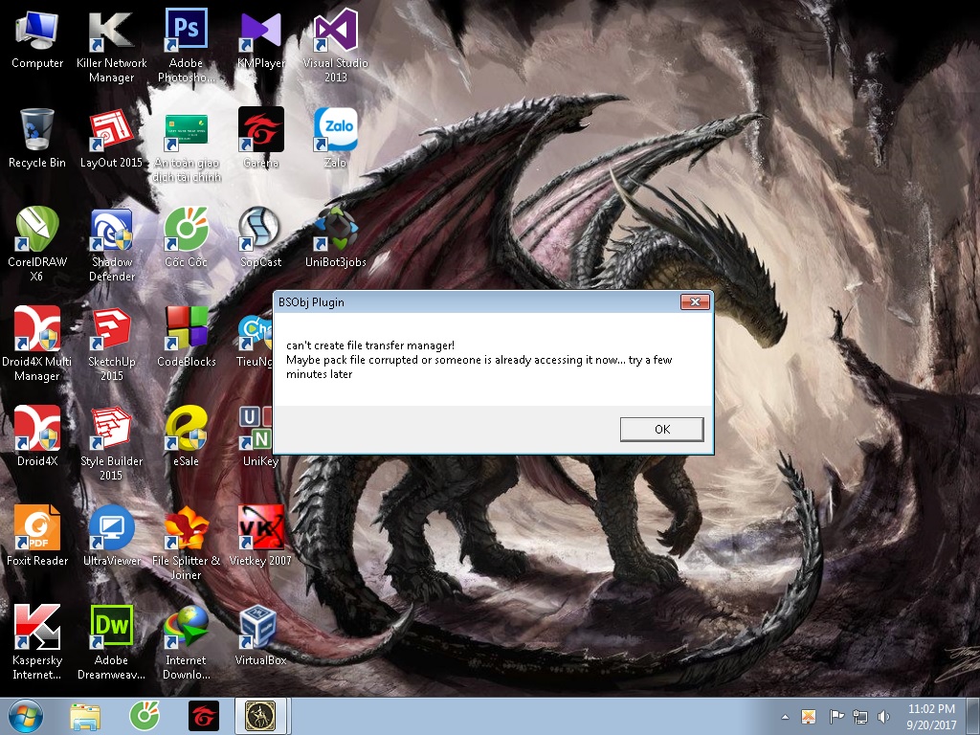Select the VirtualBox desktop shortcut
Viewport: 980px width, 735px height.
click(x=260, y=635)
